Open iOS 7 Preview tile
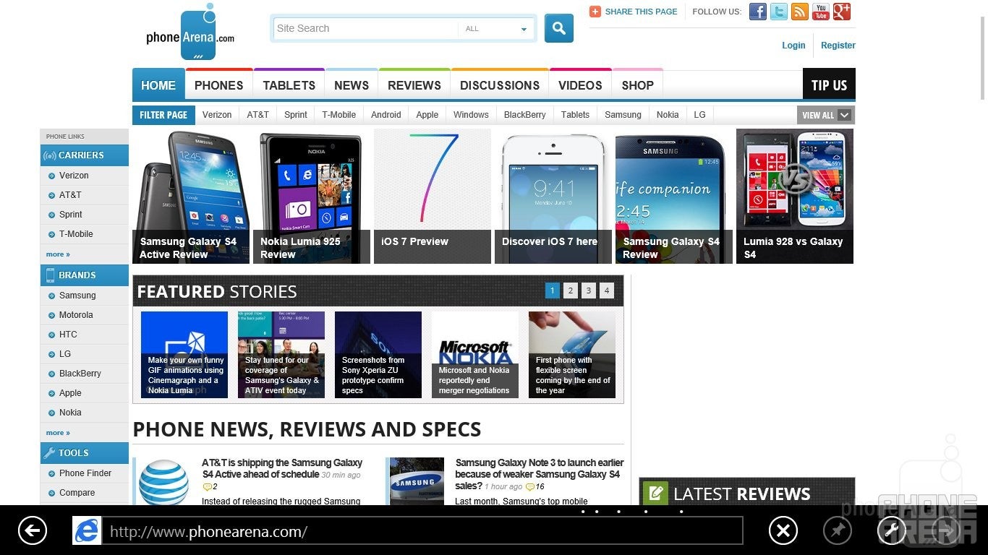This screenshot has height=555, width=988. [433, 197]
